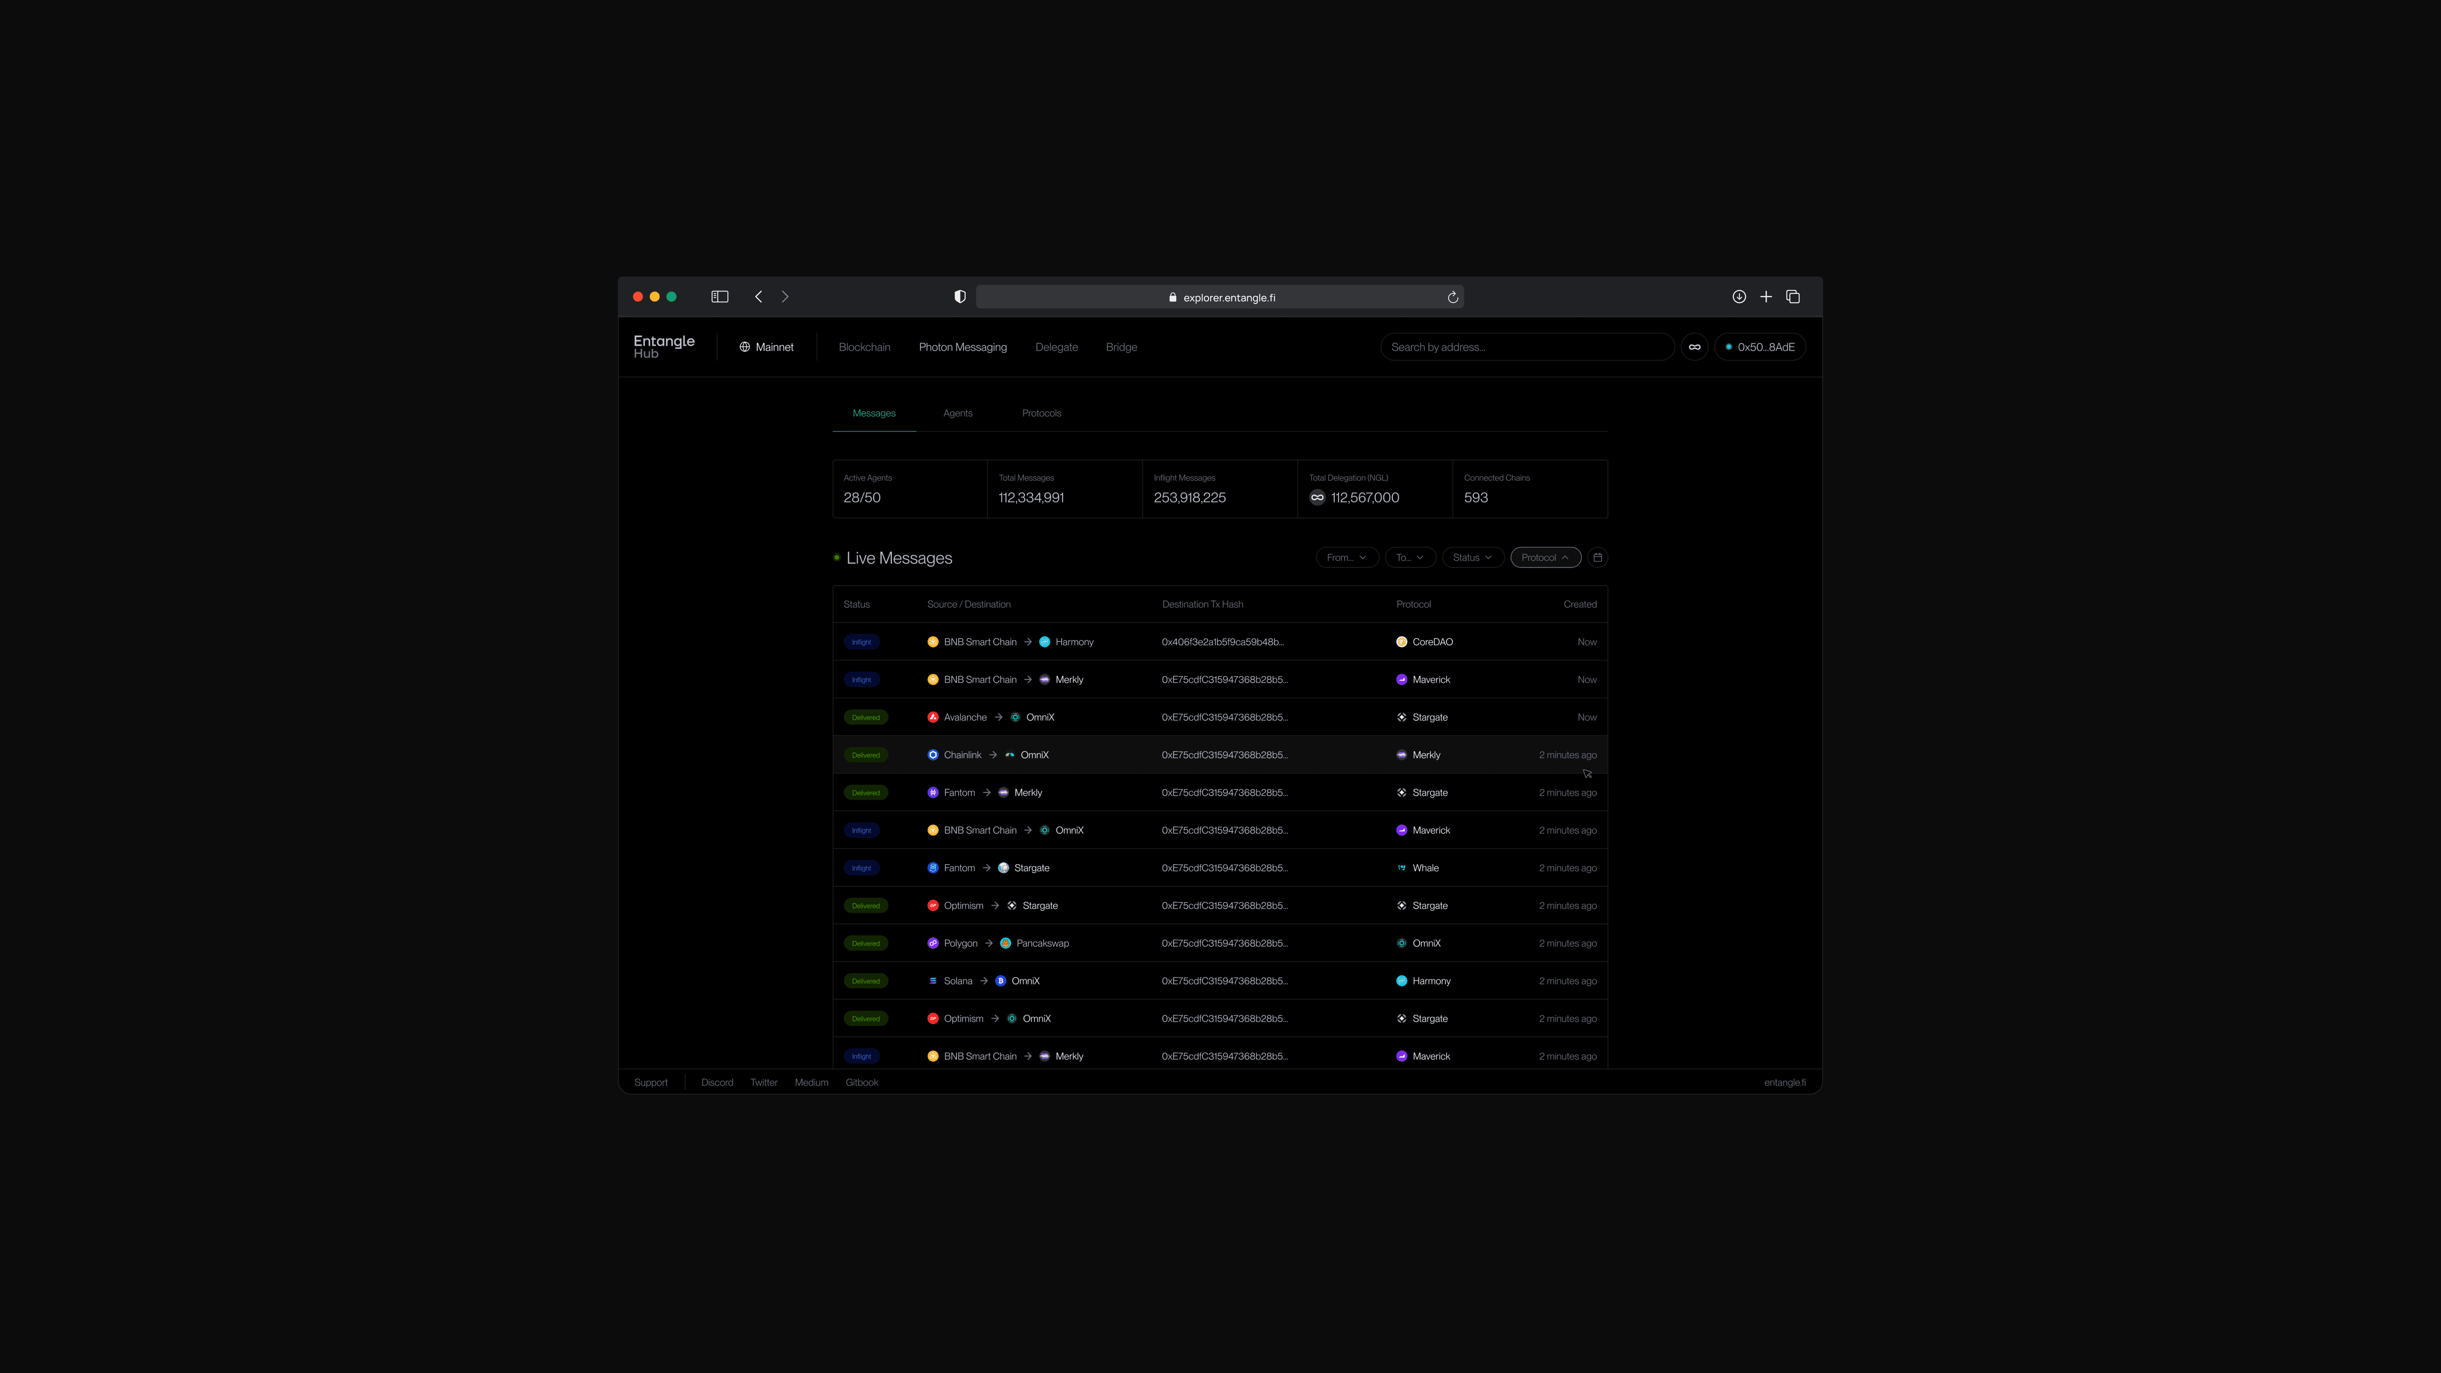Click the NGL token icon in Total Delegation

pos(1317,497)
